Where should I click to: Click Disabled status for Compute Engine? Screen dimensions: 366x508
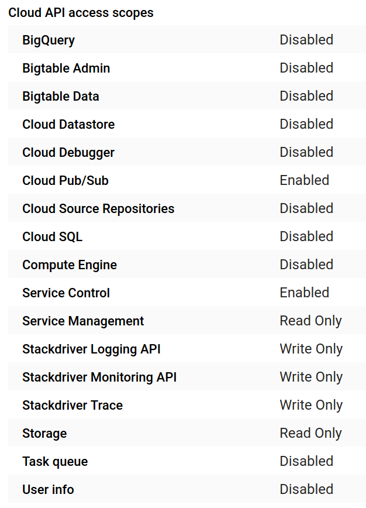coord(306,265)
